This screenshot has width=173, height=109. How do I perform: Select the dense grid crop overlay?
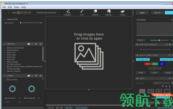(142, 91)
